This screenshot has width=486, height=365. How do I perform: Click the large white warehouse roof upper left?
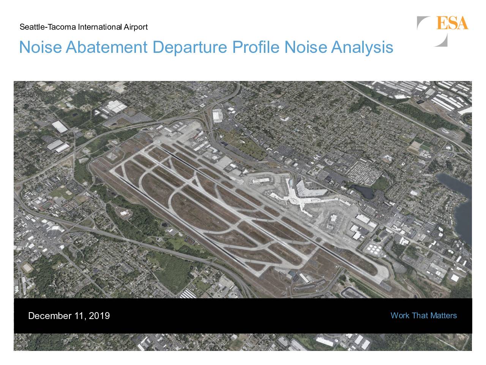(x=60, y=126)
